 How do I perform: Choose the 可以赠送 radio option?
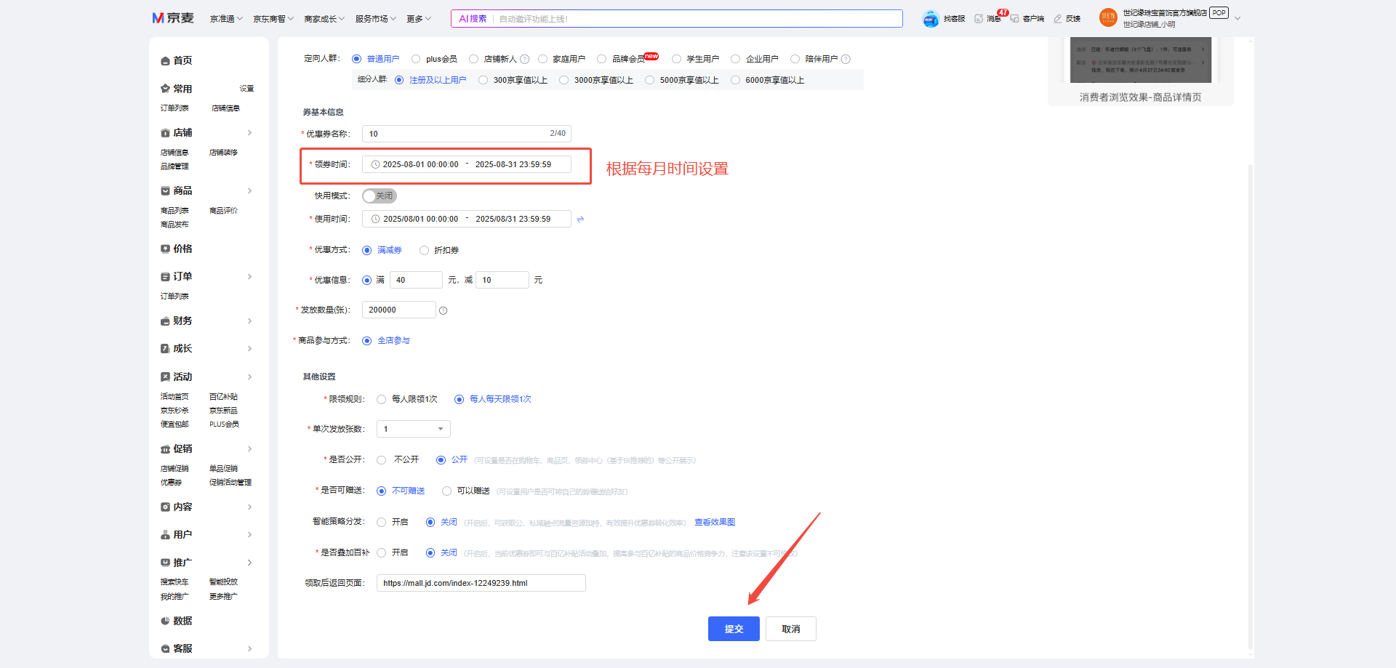[x=447, y=491]
